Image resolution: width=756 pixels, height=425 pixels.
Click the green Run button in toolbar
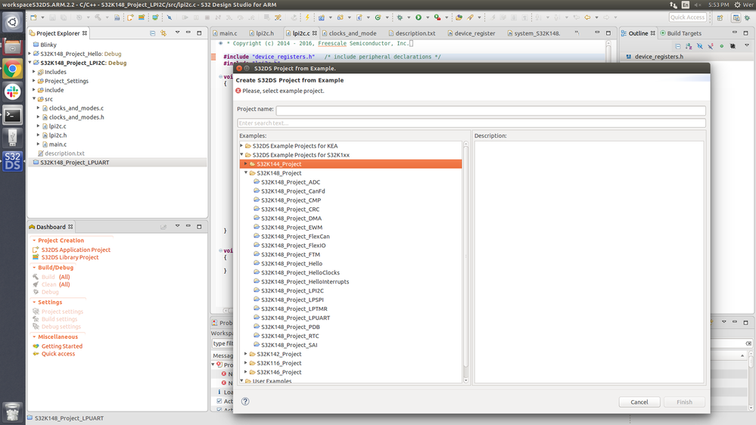[418, 17]
